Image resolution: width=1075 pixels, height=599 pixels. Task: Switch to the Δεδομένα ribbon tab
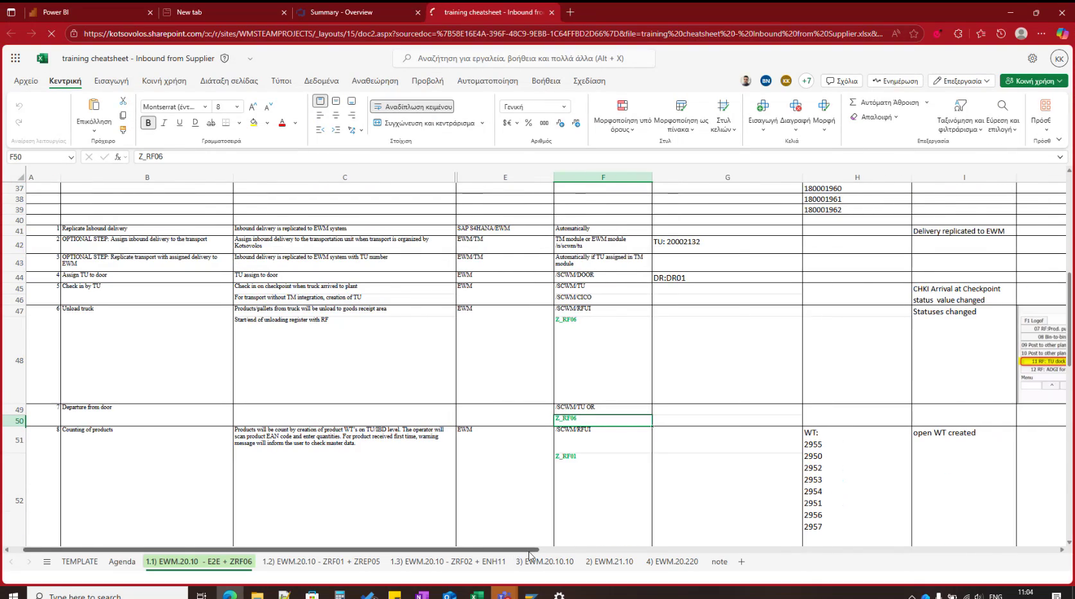321,81
